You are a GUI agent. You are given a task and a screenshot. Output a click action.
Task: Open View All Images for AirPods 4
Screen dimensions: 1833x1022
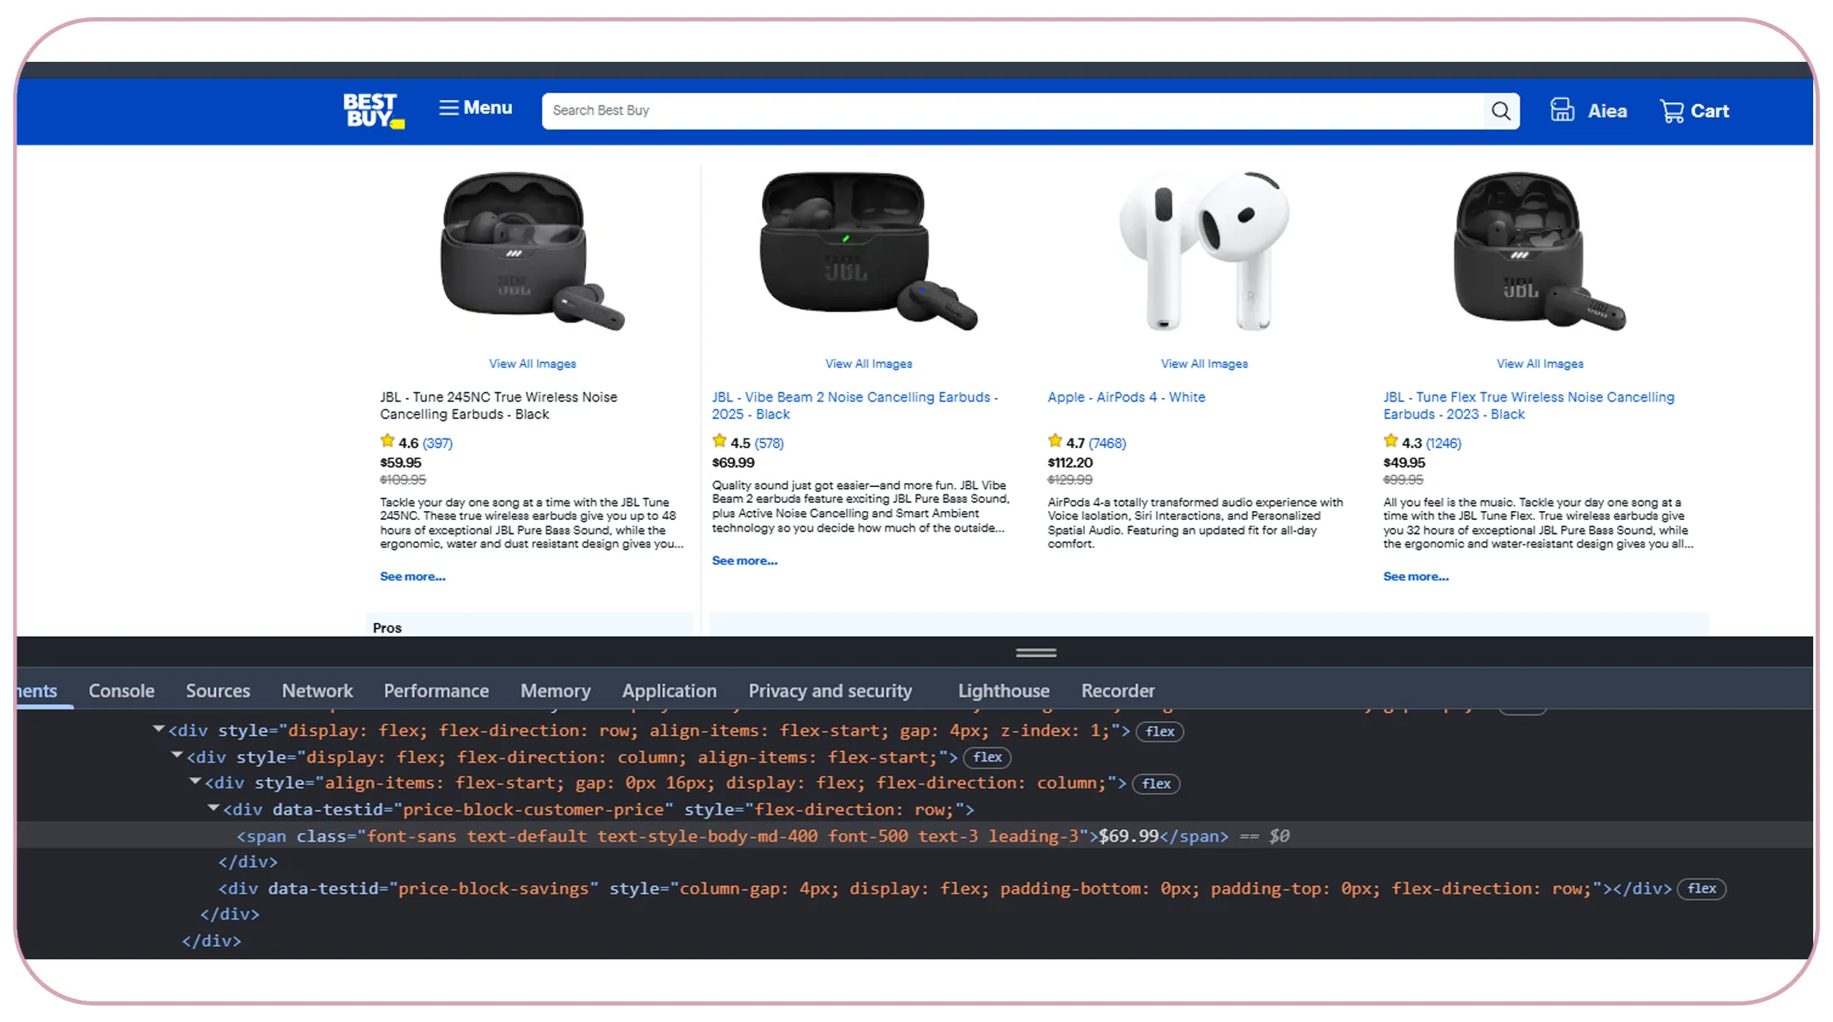click(1204, 363)
